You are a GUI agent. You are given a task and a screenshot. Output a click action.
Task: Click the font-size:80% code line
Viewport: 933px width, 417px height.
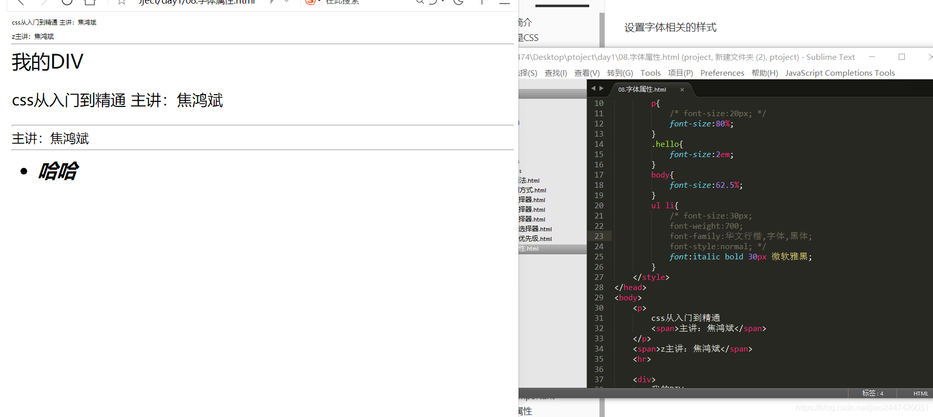[x=701, y=124]
